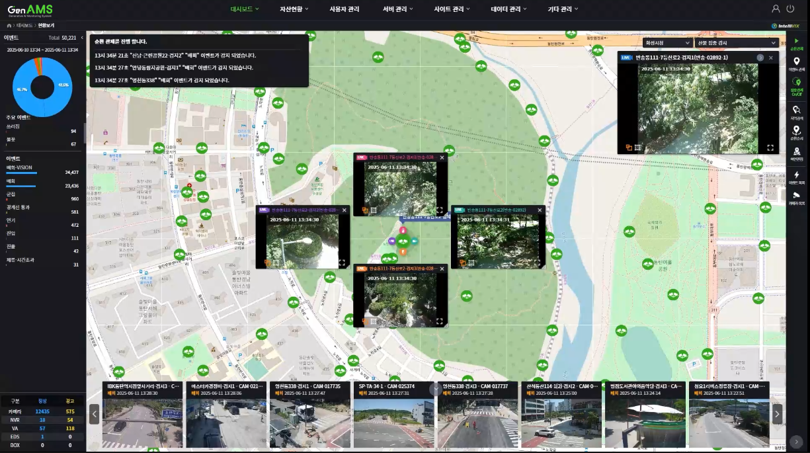The height and width of the screenshot is (453, 810).
Task: Close the purple-labeled live video popup
Action: [x=344, y=210]
